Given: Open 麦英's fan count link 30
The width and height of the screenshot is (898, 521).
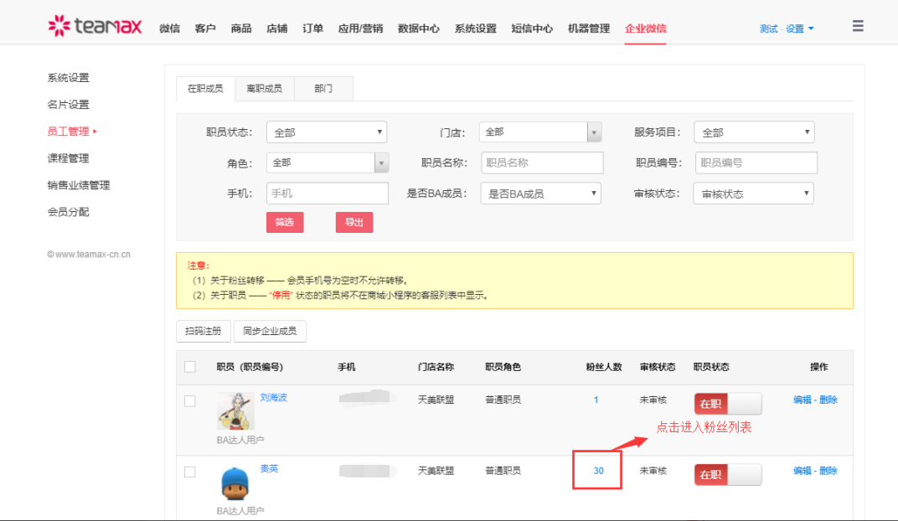Looking at the screenshot, I should [598, 471].
